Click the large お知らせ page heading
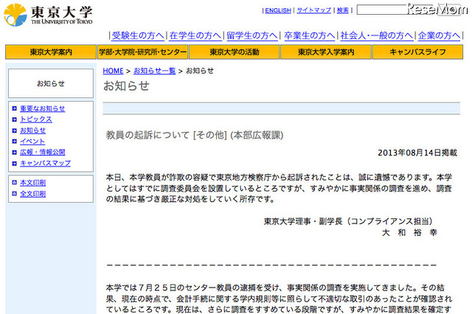The height and width of the screenshot is (314, 472). coord(126,86)
